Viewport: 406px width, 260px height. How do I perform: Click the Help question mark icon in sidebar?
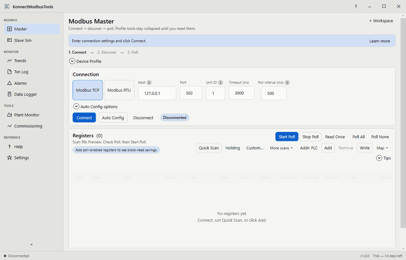[x=10, y=146]
